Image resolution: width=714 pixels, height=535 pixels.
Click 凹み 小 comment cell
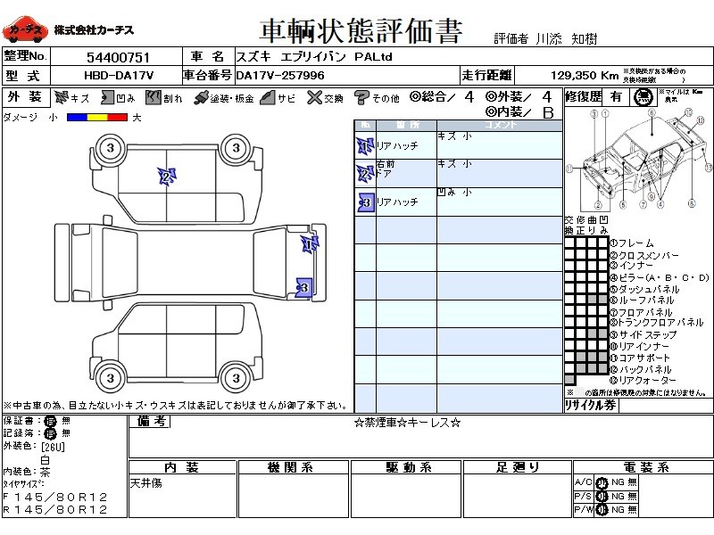click(500, 202)
